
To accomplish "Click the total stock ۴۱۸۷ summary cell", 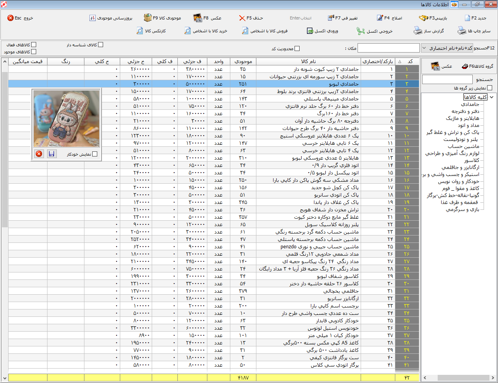I will pos(243,378).
